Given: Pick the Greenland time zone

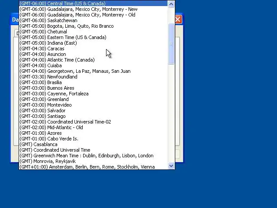Looking at the screenshot, I should click(x=93, y=99).
